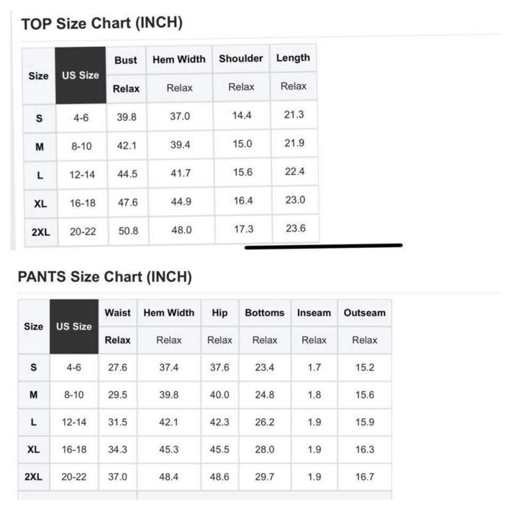Click the black underline below top chart
This screenshot has width=511, height=511.
(x=324, y=246)
